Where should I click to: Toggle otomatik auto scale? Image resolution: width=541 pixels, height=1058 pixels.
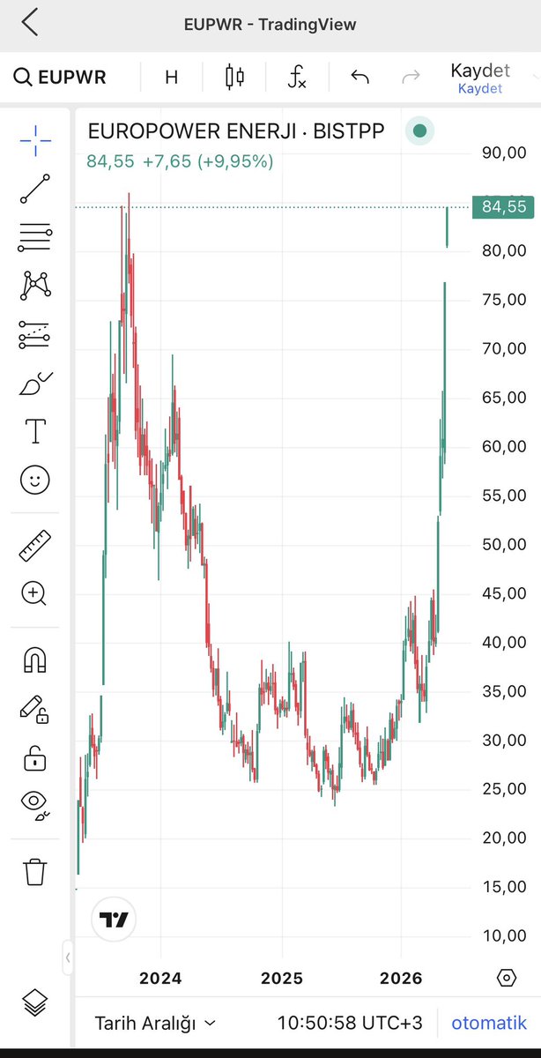click(x=487, y=1023)
